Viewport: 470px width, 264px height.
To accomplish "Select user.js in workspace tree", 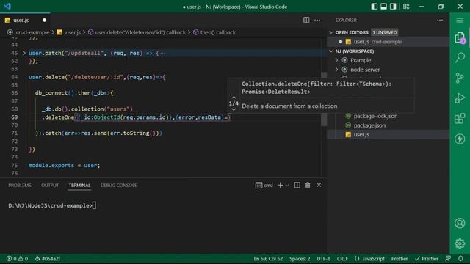I will tap(388, 134).
